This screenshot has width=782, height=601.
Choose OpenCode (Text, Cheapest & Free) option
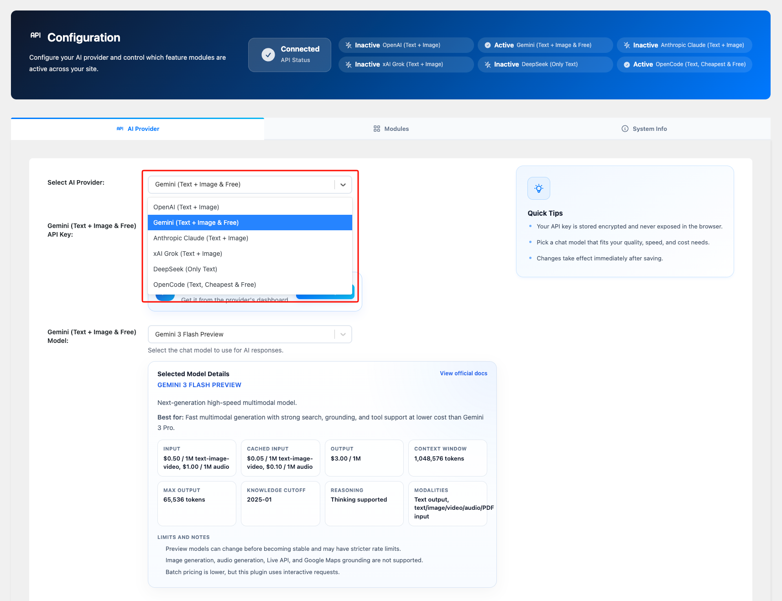click(x=250, y=285)
